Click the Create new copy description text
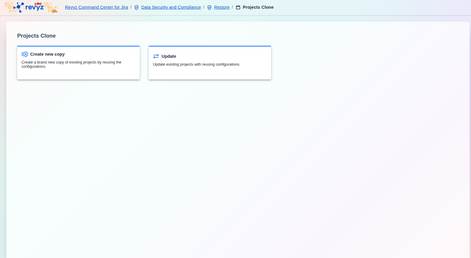Screen dimensions: 471x258 pos(71,64)
